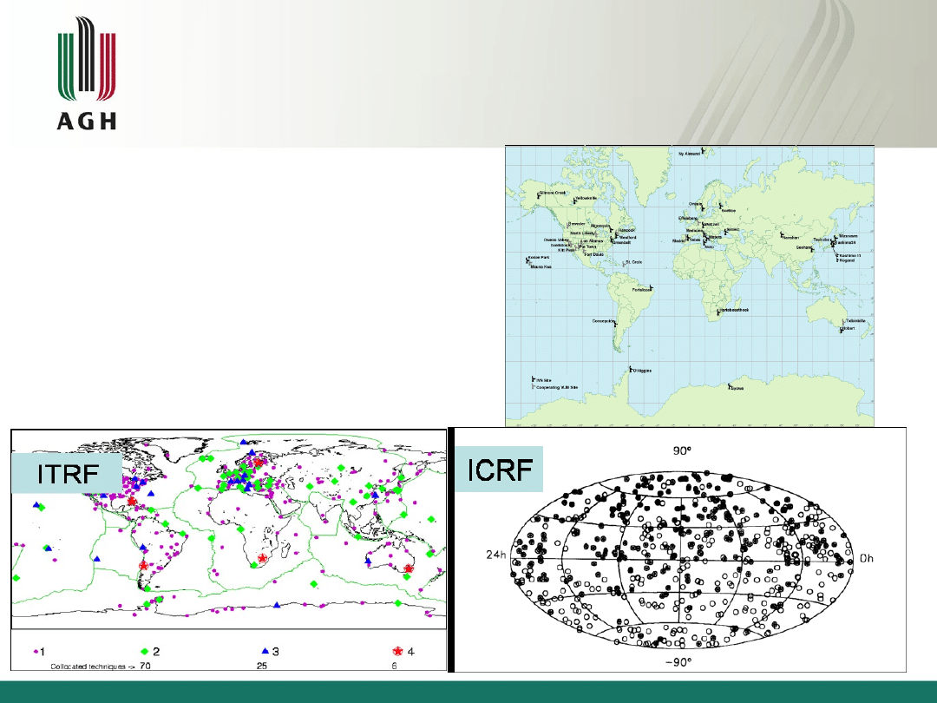This screenshot has width=937, height=703.
Task: Click the Collocated techniques caption text
Action: tap(87, 667)
